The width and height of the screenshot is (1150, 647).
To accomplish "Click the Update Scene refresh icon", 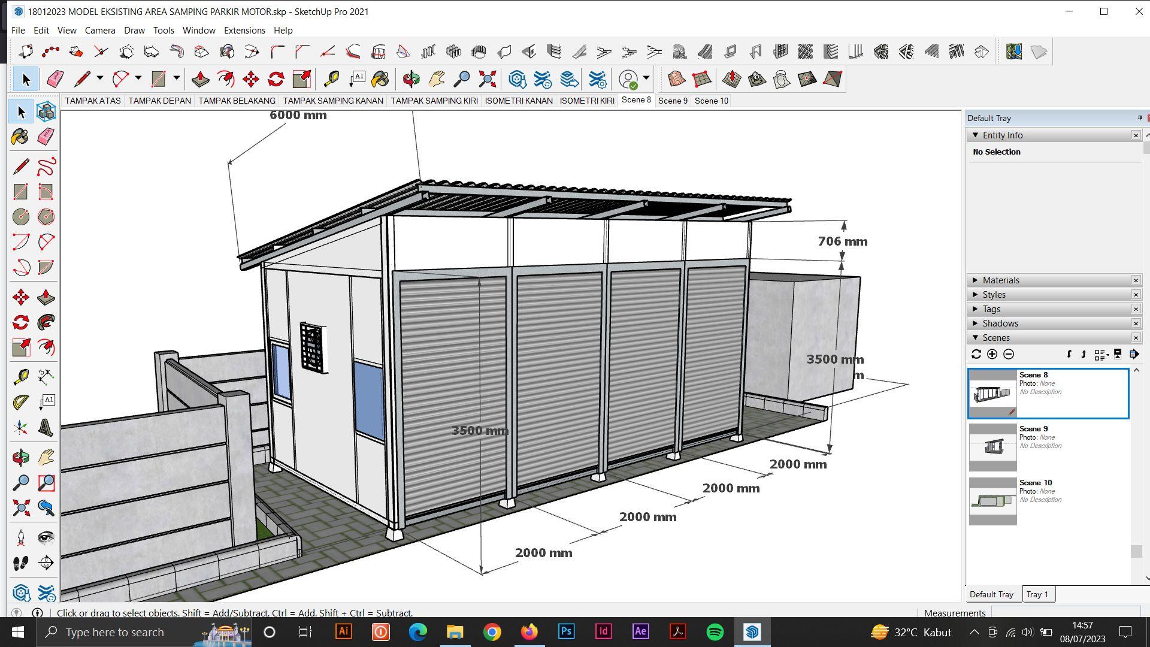I will coord(976,355).
